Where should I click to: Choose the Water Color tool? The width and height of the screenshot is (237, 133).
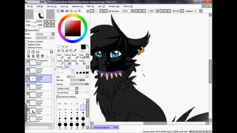[82, 57]
